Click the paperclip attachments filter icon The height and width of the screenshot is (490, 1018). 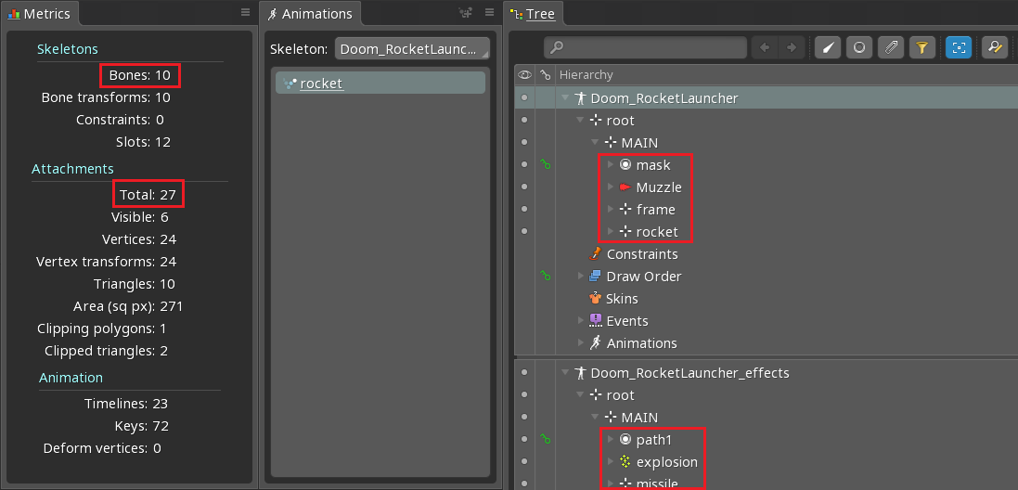click(890, 47)
